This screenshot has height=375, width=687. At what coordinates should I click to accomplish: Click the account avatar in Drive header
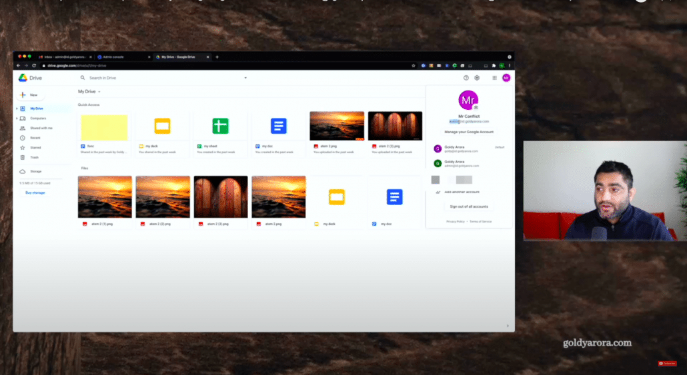click(506, 78)
